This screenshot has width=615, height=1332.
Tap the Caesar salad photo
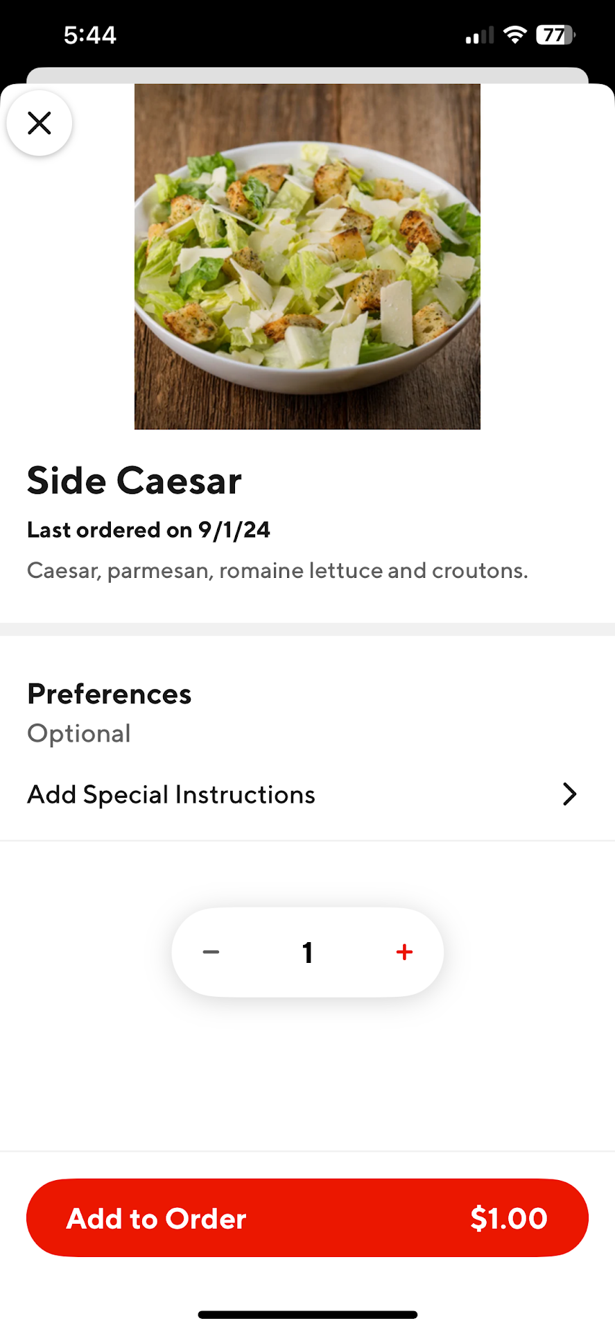[307, 257]
